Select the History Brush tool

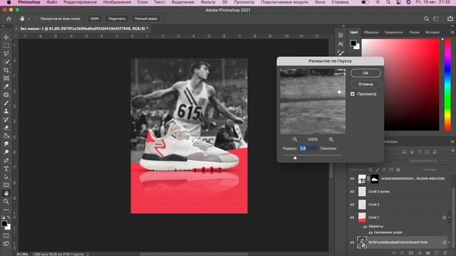pyautogui.click(x=6, y=119)
